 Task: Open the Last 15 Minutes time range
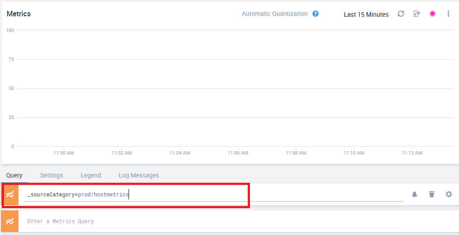366,14
